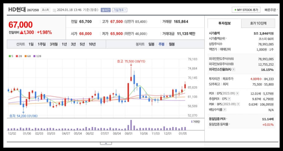Select 3개월 line chart period

(x=54, y=44)
